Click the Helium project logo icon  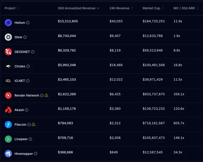(x=8, y=23)
